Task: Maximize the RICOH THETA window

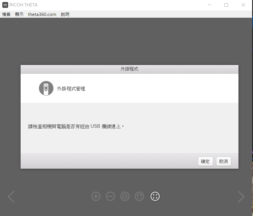Action: (x=226, y=5)
